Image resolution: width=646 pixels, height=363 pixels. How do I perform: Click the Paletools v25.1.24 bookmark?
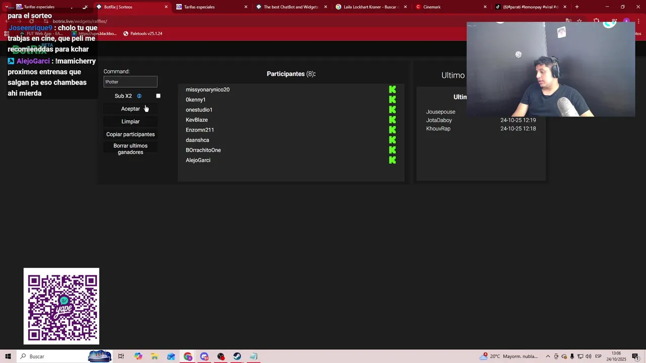tap(143, 34)
